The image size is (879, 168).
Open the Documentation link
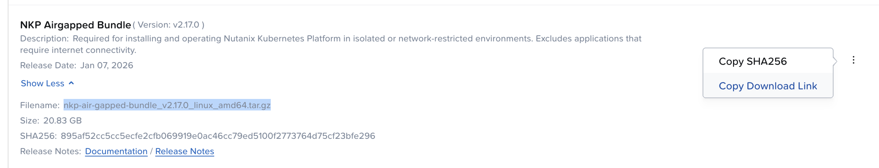116,152
